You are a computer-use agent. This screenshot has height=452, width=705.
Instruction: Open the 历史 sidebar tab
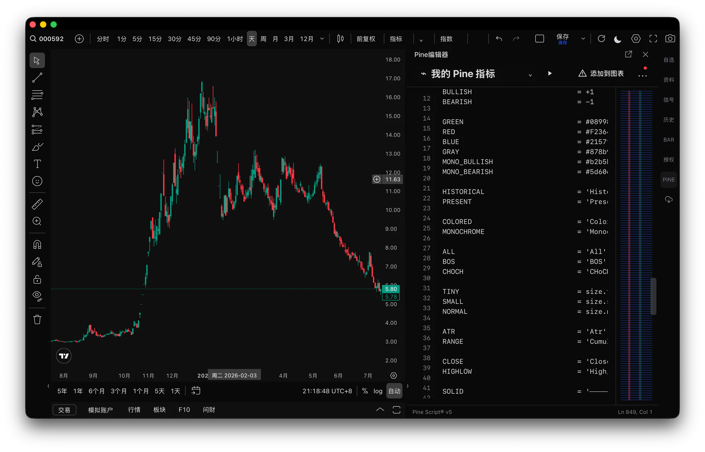tap(669, 120)
